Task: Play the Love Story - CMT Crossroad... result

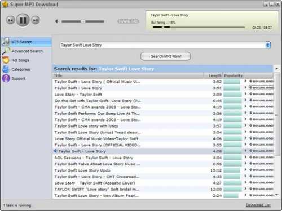Action: [245, 176]
